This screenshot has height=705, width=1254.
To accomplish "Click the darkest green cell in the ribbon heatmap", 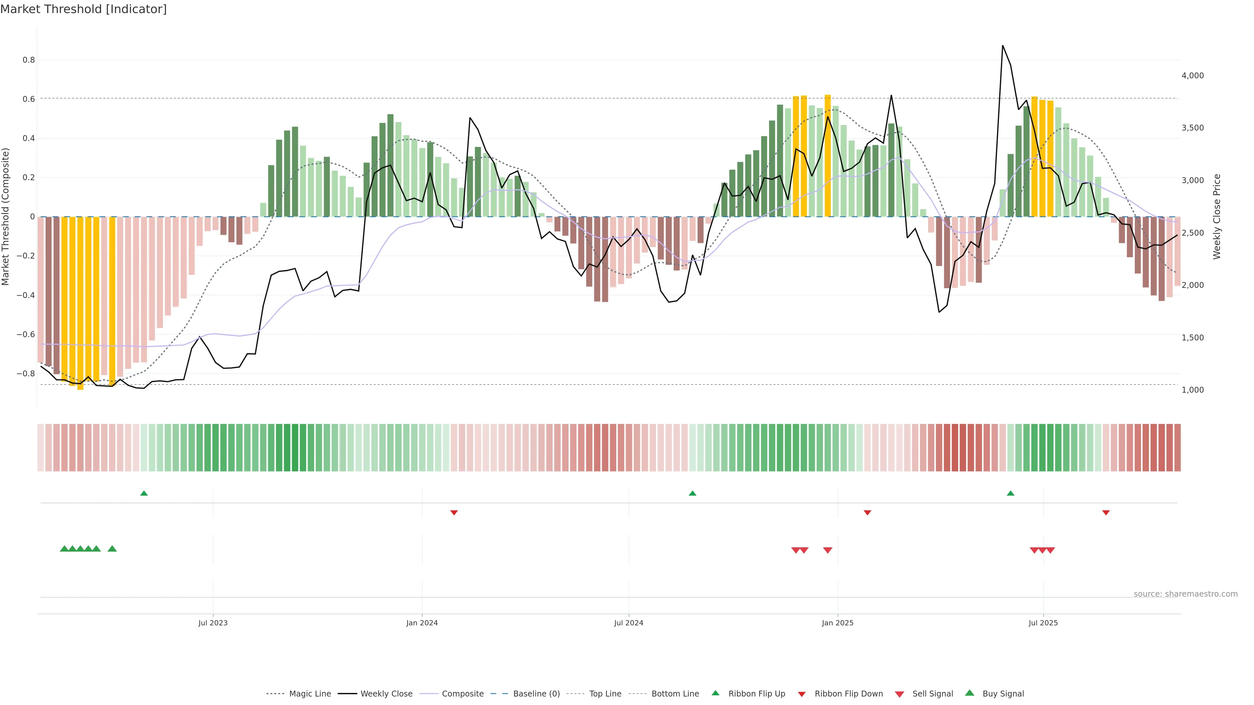I will click(x=295, y=447).
